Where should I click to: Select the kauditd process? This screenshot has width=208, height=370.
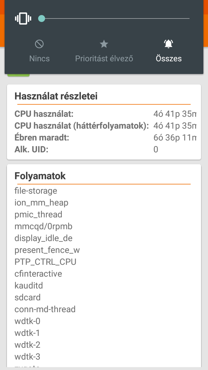[29, 286]
